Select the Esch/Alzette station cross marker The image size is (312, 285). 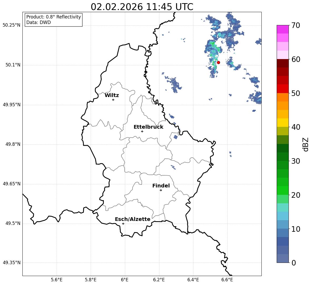click(123, 224)
